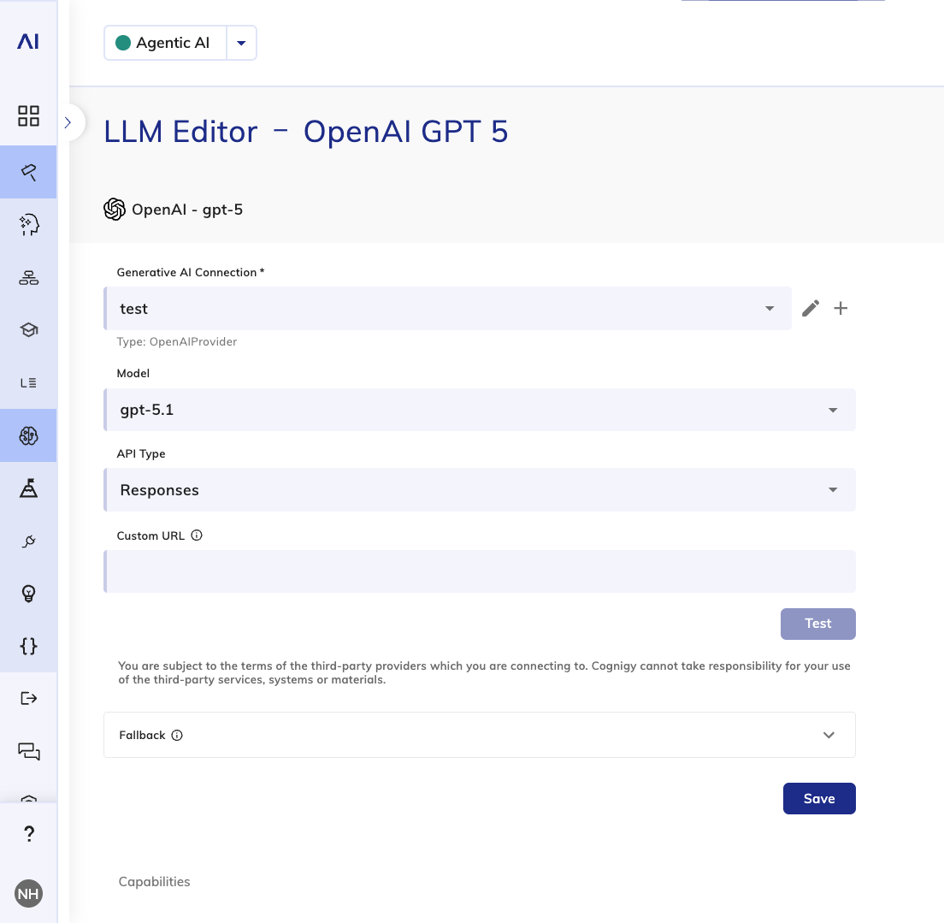Open the Generative AI Connection dropdown

pos(448,309)
